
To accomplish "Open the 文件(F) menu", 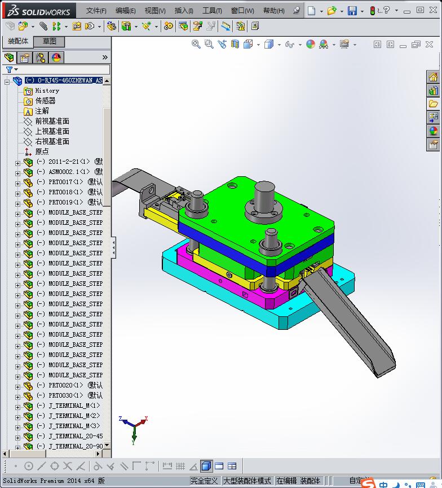I will pyautogui.click(x=96, y=11).
